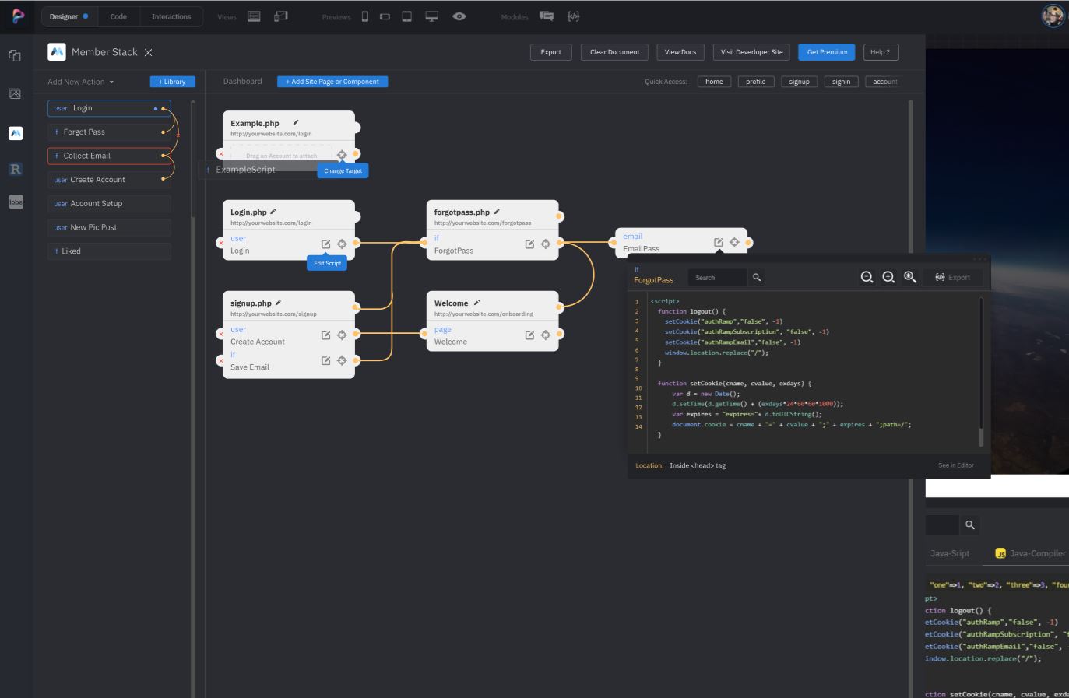Choose the first layout view icon
Image resolution: width=1069 pixels, height=698 pixels.
pos(254,16)
